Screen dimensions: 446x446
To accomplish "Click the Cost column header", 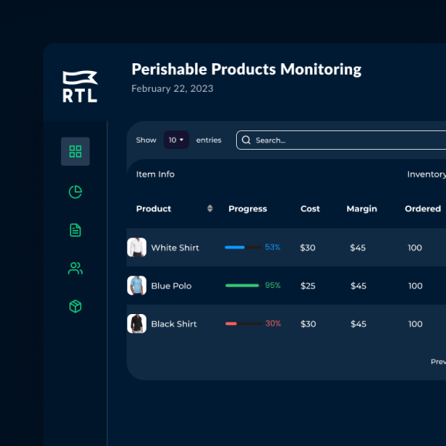I will pos(310,208).
